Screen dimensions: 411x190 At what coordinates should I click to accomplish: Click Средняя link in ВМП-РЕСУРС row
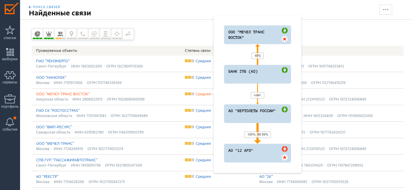[x=203, y=127]
